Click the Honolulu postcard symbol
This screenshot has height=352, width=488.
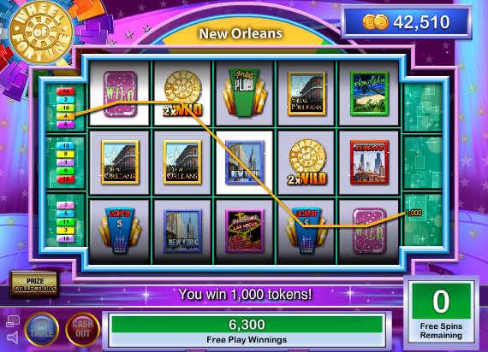(x=369, y=93)
